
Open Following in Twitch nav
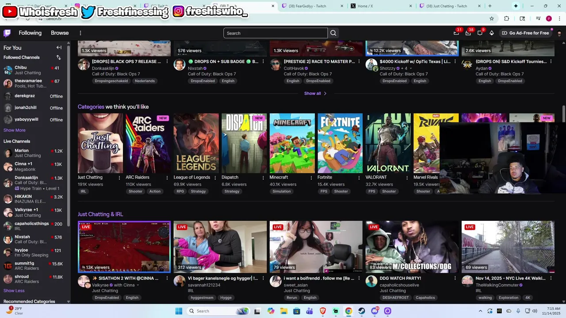(x=30, y=33)
